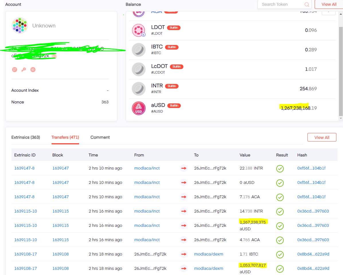Click View All in the transfers section

click(322, 137)
